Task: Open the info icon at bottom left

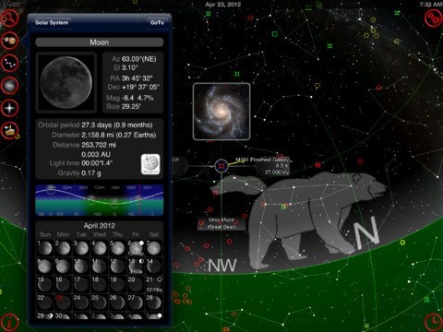Action: [x=9, y=322]
